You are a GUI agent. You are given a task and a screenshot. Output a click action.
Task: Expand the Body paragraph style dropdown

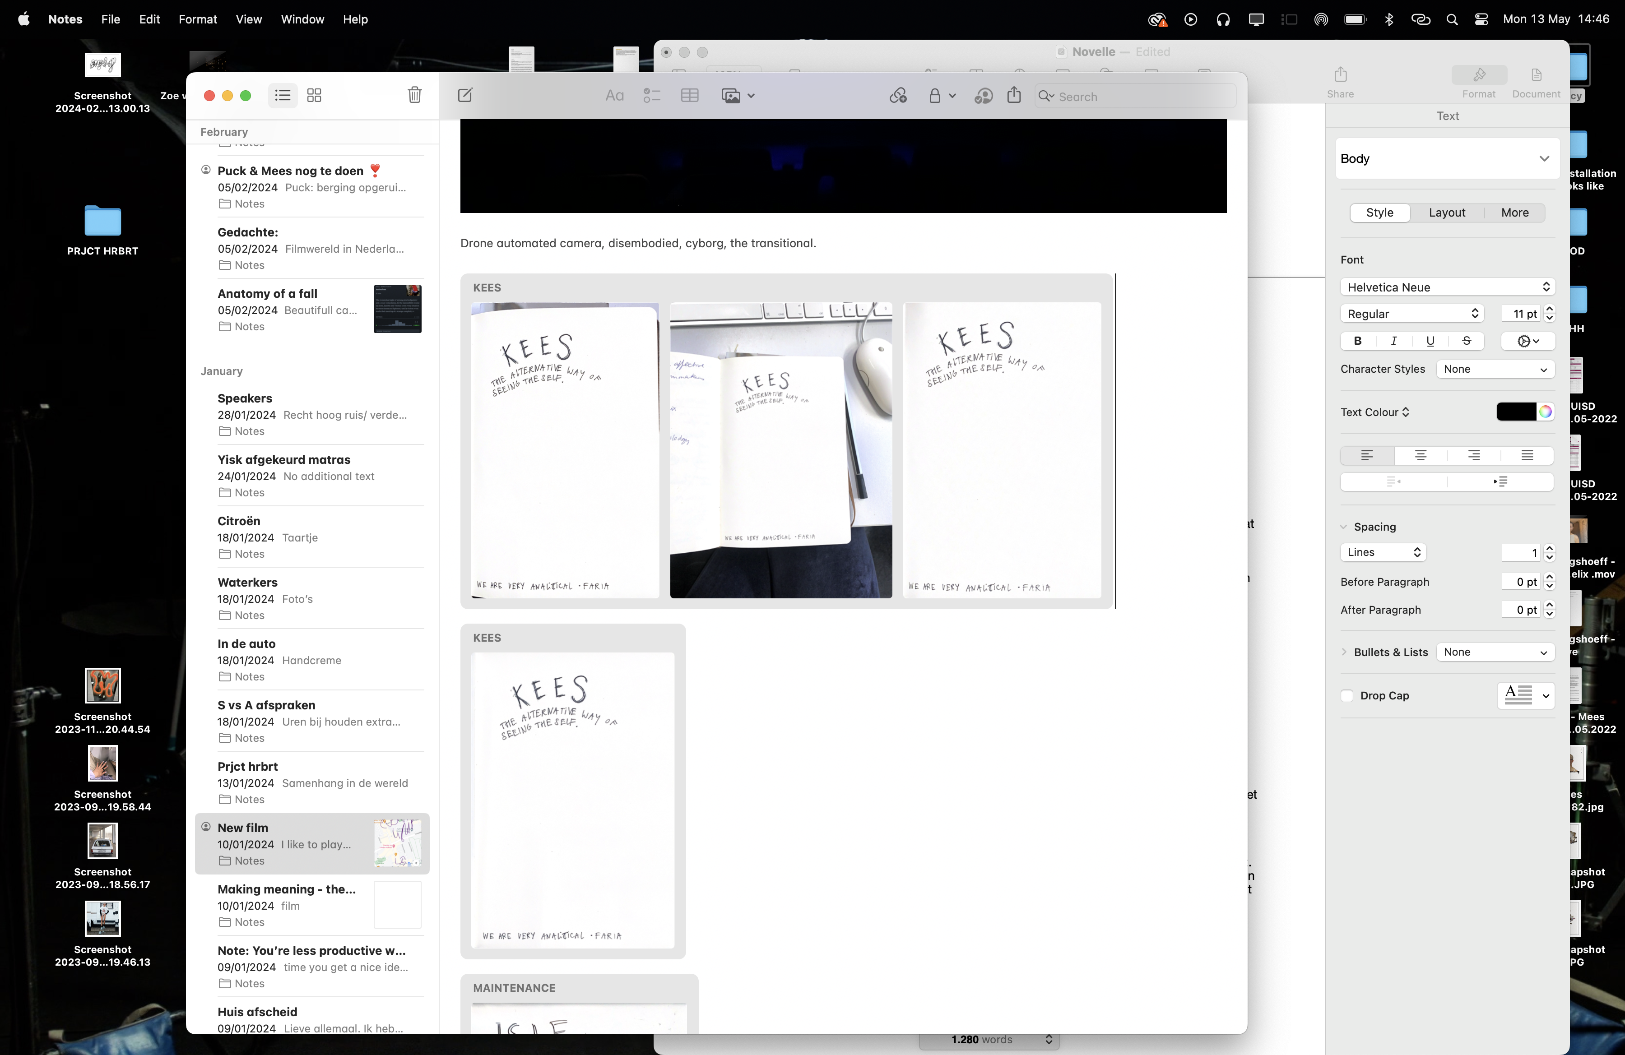coord(1447,158)
